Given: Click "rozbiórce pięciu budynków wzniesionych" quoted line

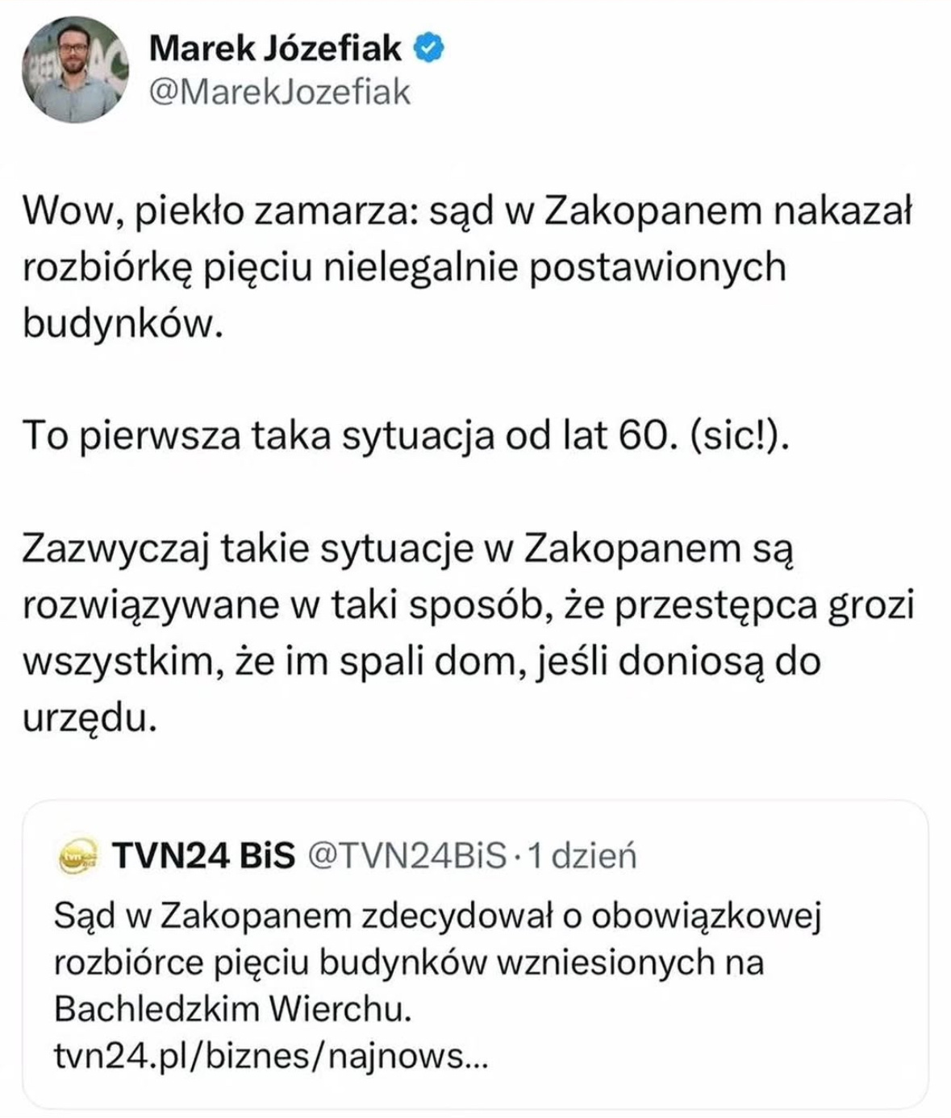Looking at the screenshot, I should 408,962.
